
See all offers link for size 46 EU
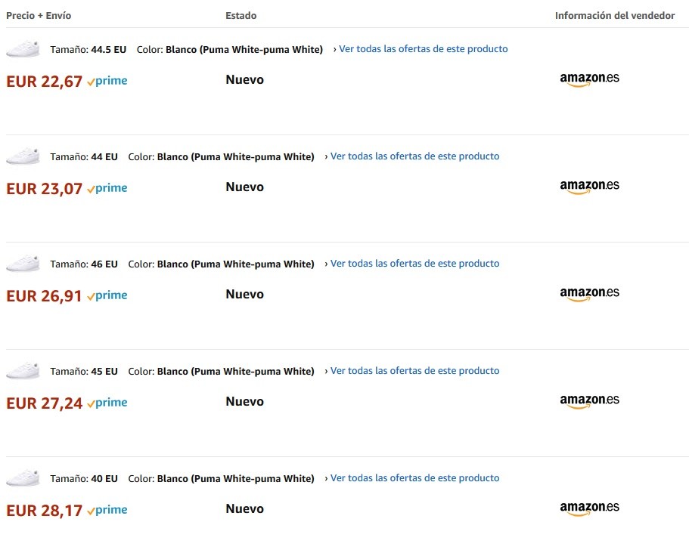[x=414, y=264]
